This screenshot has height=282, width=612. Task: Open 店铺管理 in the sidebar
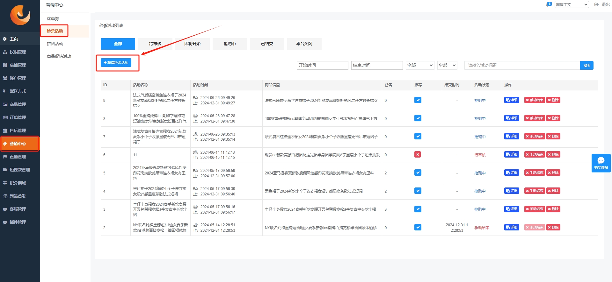[x=20, y=65]
